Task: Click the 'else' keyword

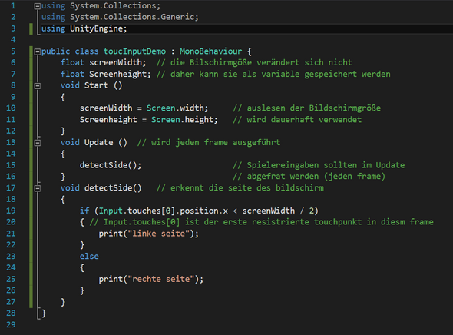Action: click(89, 257)
